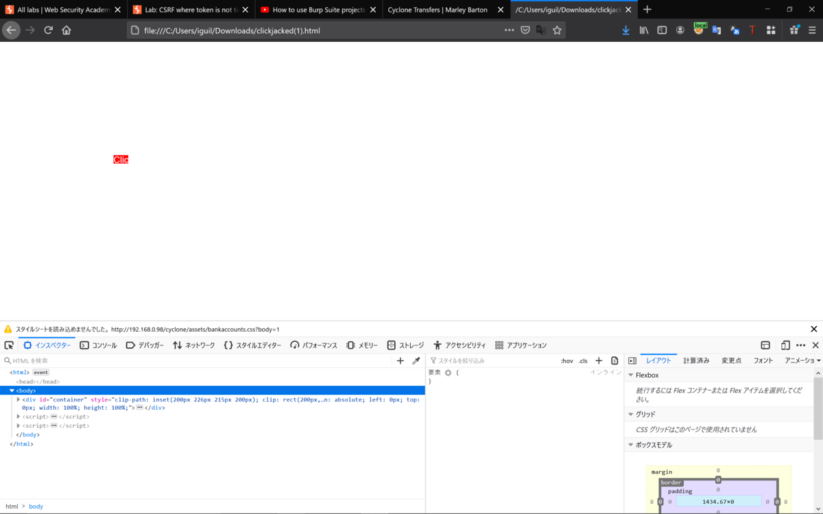
Task: Open the アクセシビリティ tab
Action: [x=459, y=345]
